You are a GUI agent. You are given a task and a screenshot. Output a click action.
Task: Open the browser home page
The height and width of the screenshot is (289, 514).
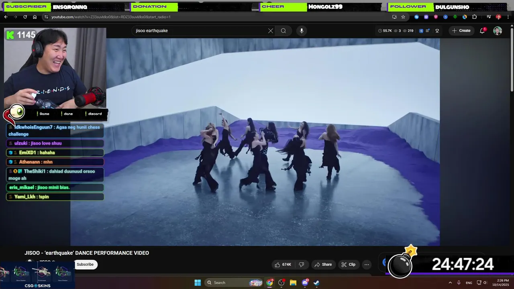pyautogui.click(x=35, y=17)
